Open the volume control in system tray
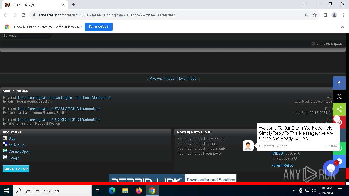This screenshot has width=349, height=196. [x=314, y=191]
